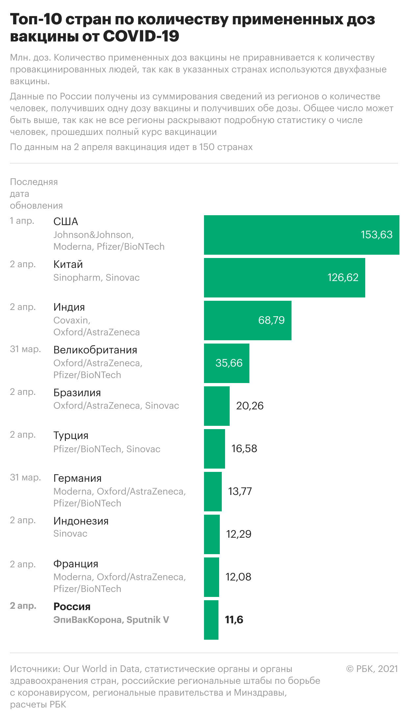The image size is (408, 720).
Task: Select the Россия country label
Action: (72, 606)
